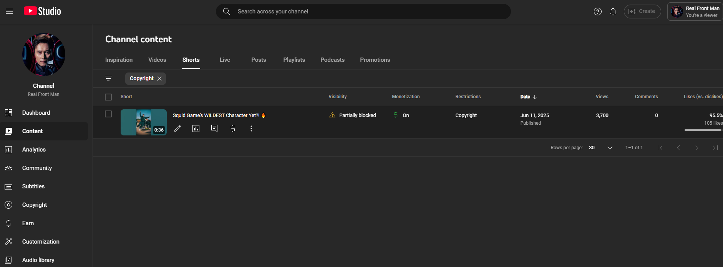Open the Earn sidebar section
This screenshot has height=267, width=723.
[x=44, y=223]
